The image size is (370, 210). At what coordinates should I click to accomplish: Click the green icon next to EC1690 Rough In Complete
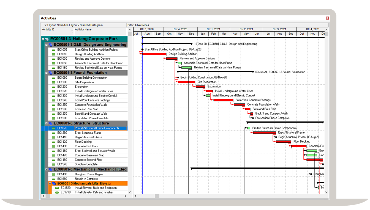tap(54, 179)
